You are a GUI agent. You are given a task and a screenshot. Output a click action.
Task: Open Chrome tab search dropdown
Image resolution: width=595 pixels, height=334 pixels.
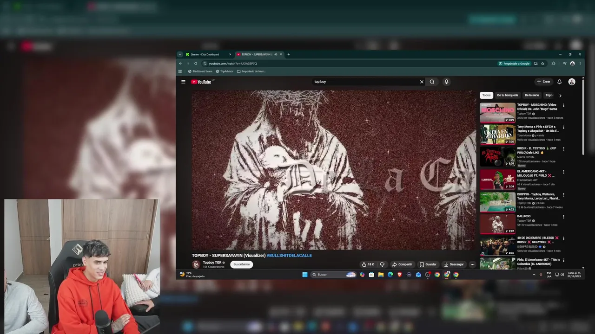(180, 54)
